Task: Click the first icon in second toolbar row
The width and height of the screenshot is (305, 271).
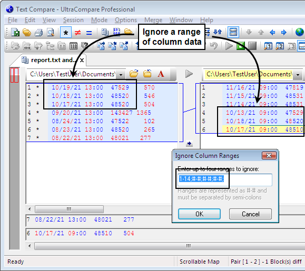Action: point(15,46)
